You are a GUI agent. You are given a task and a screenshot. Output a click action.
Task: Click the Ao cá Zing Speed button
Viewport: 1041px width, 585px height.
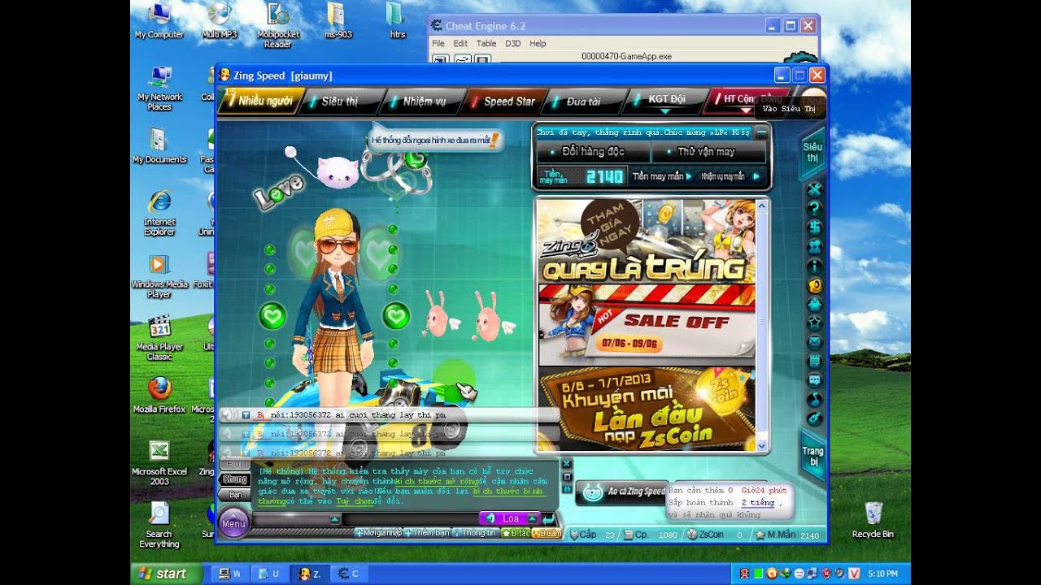pyautogui.click(x=623, y=492)
